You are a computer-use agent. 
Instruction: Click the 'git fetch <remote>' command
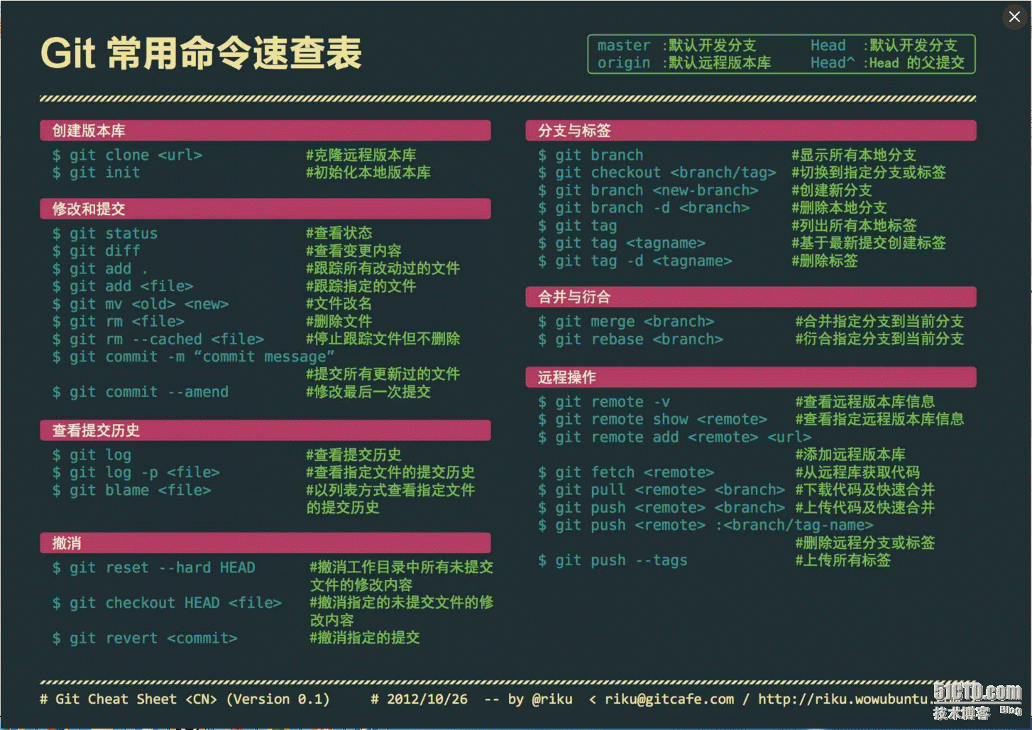627,473
